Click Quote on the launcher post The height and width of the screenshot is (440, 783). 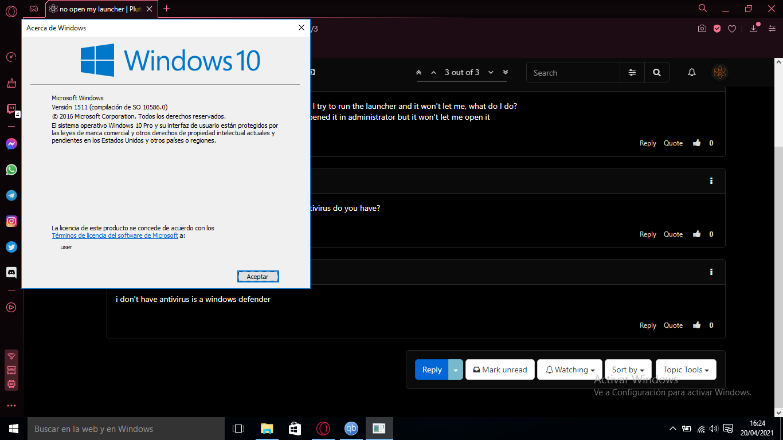(x=673, y=143)
